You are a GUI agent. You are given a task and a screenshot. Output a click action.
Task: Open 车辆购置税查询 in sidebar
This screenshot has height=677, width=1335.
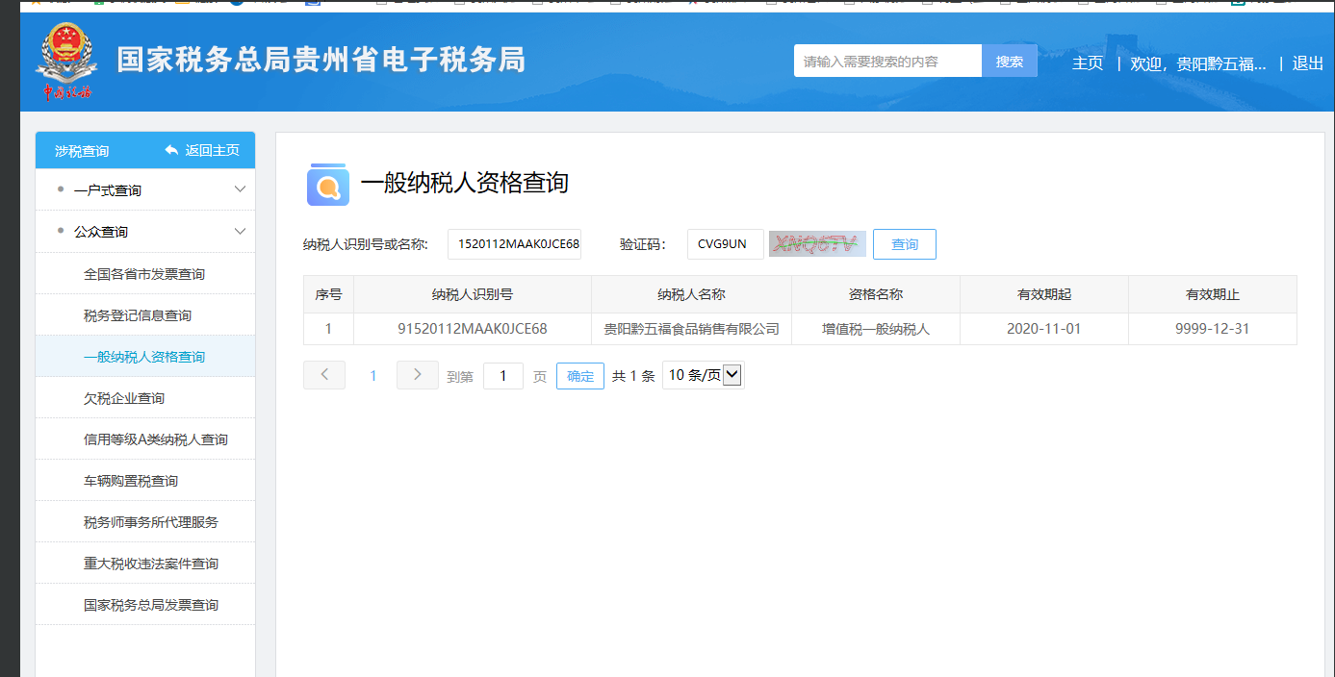131,481
